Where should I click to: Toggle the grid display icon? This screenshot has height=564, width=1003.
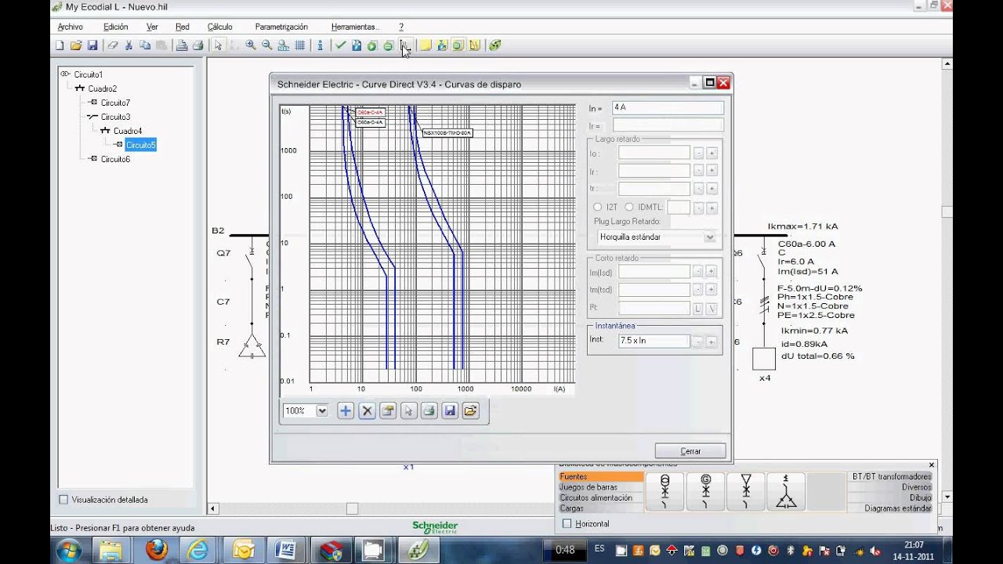coord(300,45)
